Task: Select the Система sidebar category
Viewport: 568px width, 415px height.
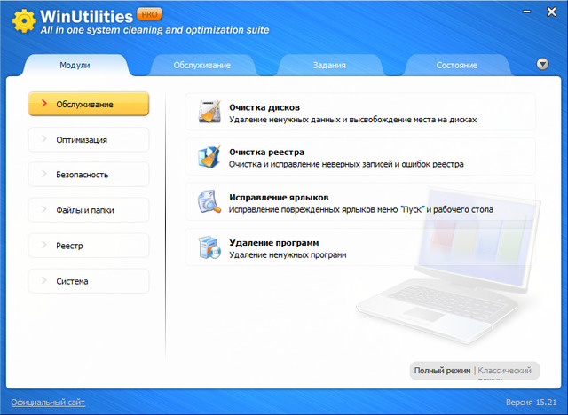Action: (88, 281)
